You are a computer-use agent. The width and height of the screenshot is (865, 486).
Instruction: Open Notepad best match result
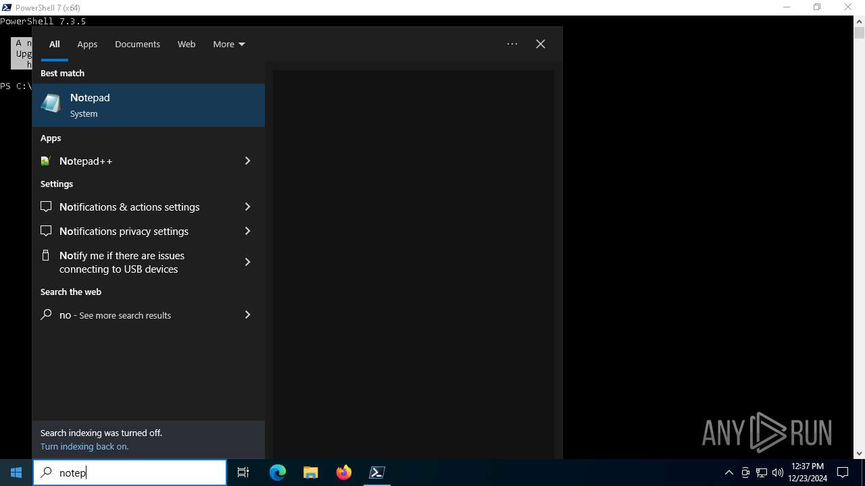point(149,105)
